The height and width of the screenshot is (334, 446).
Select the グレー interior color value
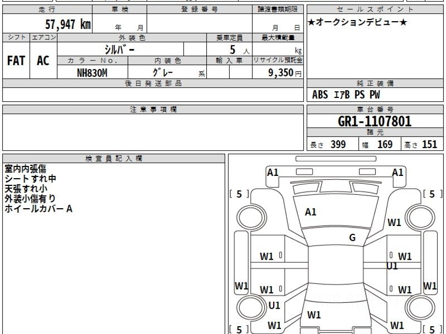(x=164, y=72)
